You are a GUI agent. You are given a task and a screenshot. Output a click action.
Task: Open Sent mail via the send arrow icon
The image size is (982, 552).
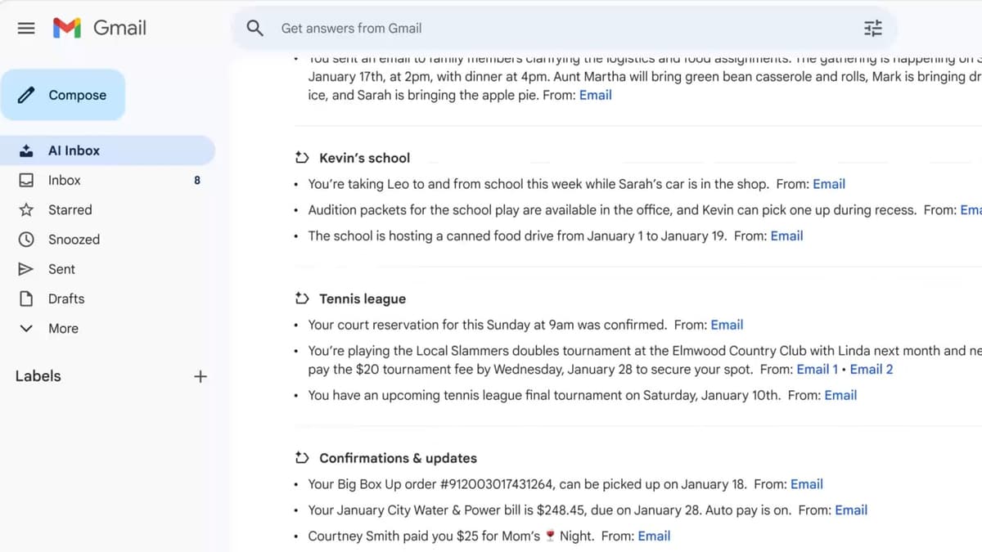(27, 268)
